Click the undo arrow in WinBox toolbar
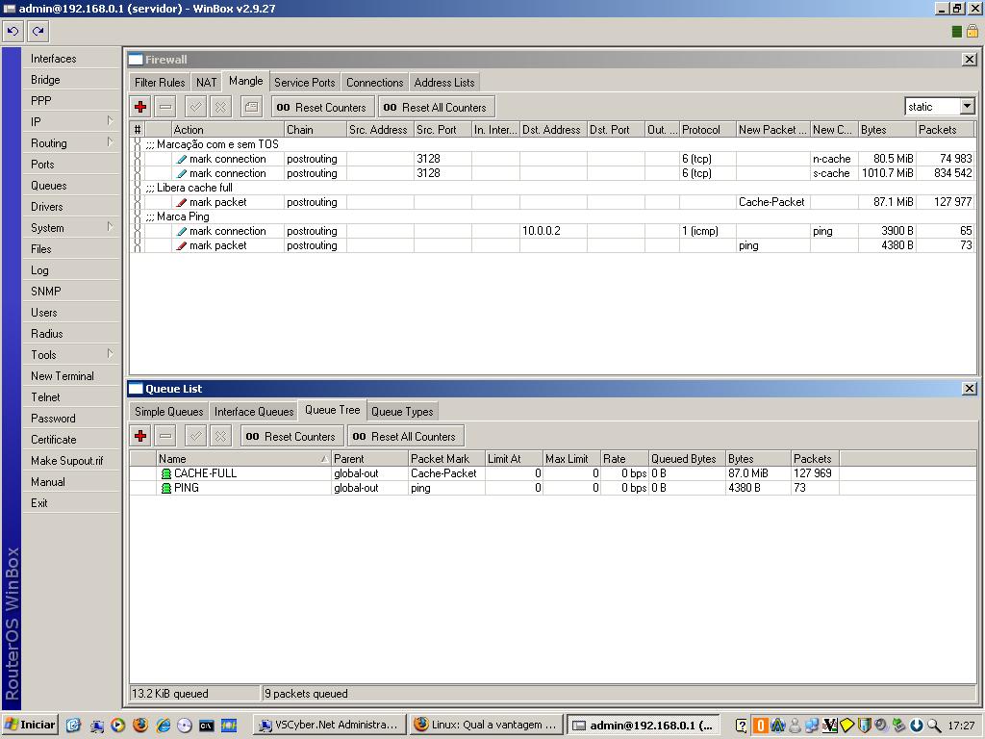This screenshot has width=985, height=739. [x=13, y=31]
